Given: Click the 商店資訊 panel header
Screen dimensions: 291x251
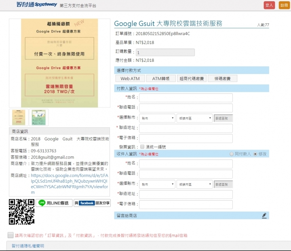Looking at the screenshot, I should tap(59, 131).
